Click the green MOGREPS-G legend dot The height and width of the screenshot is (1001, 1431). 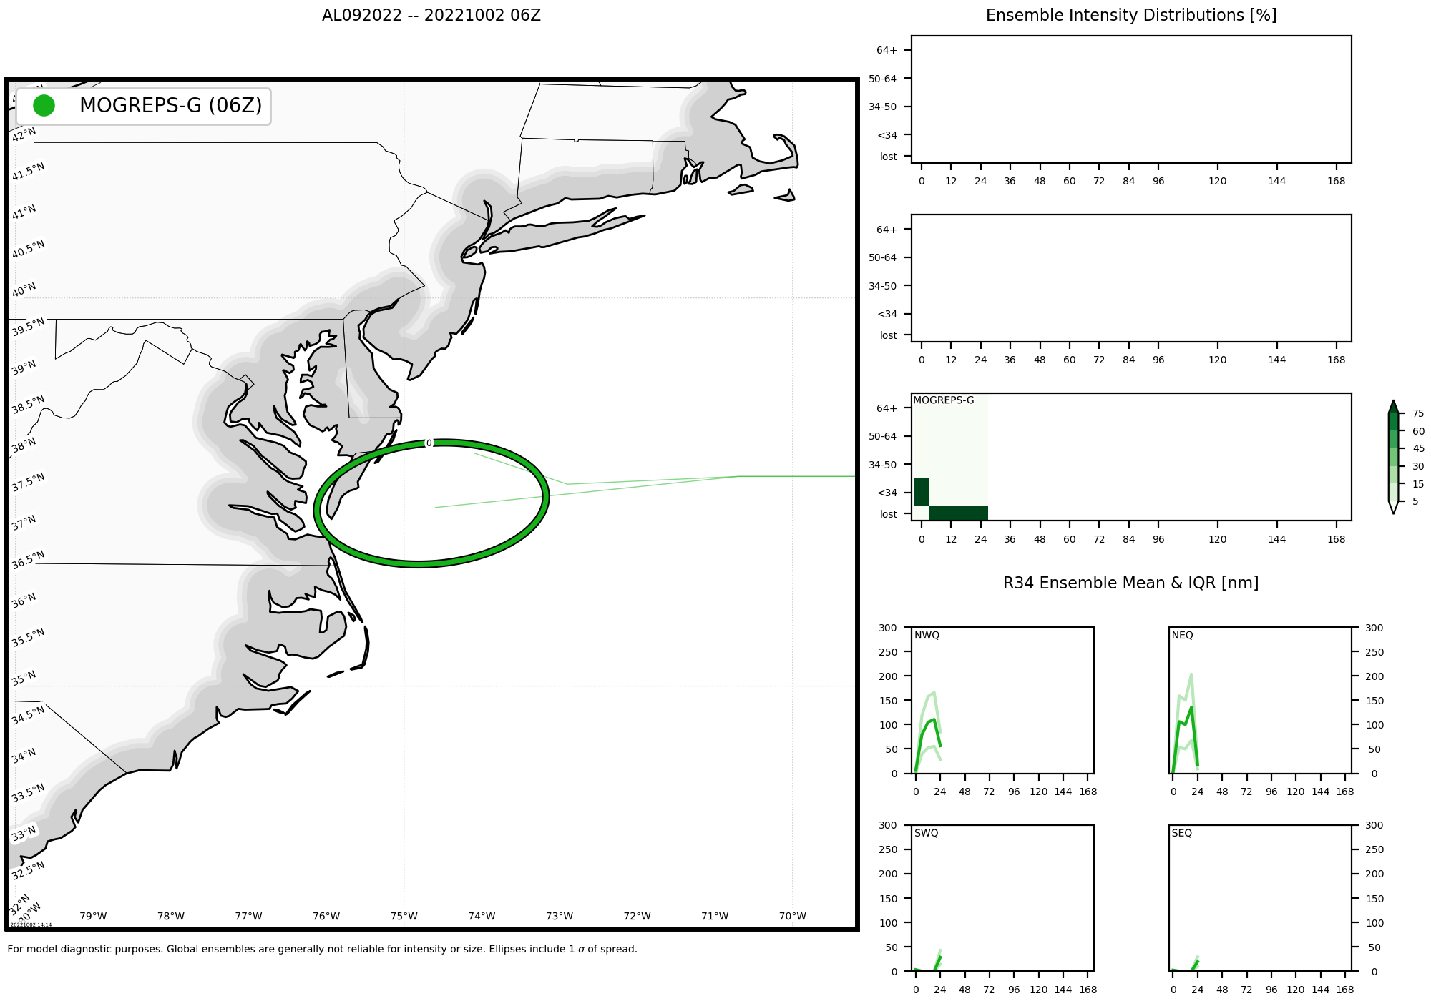click(44, 106)
